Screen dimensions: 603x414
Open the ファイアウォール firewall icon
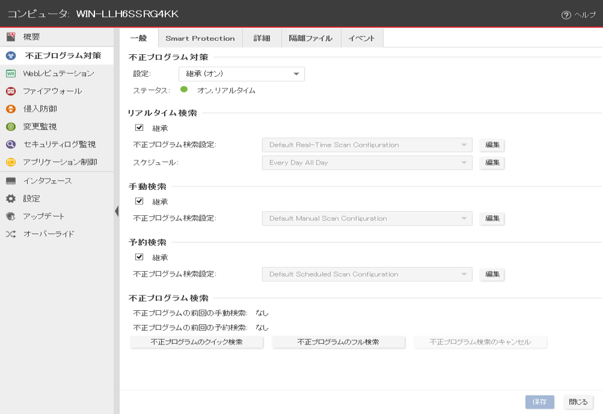[11, 91]
